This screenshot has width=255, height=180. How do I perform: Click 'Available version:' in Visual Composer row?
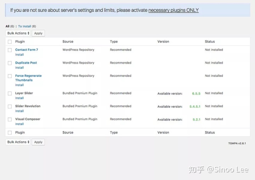pyautogui.click(x=170, y=120)
